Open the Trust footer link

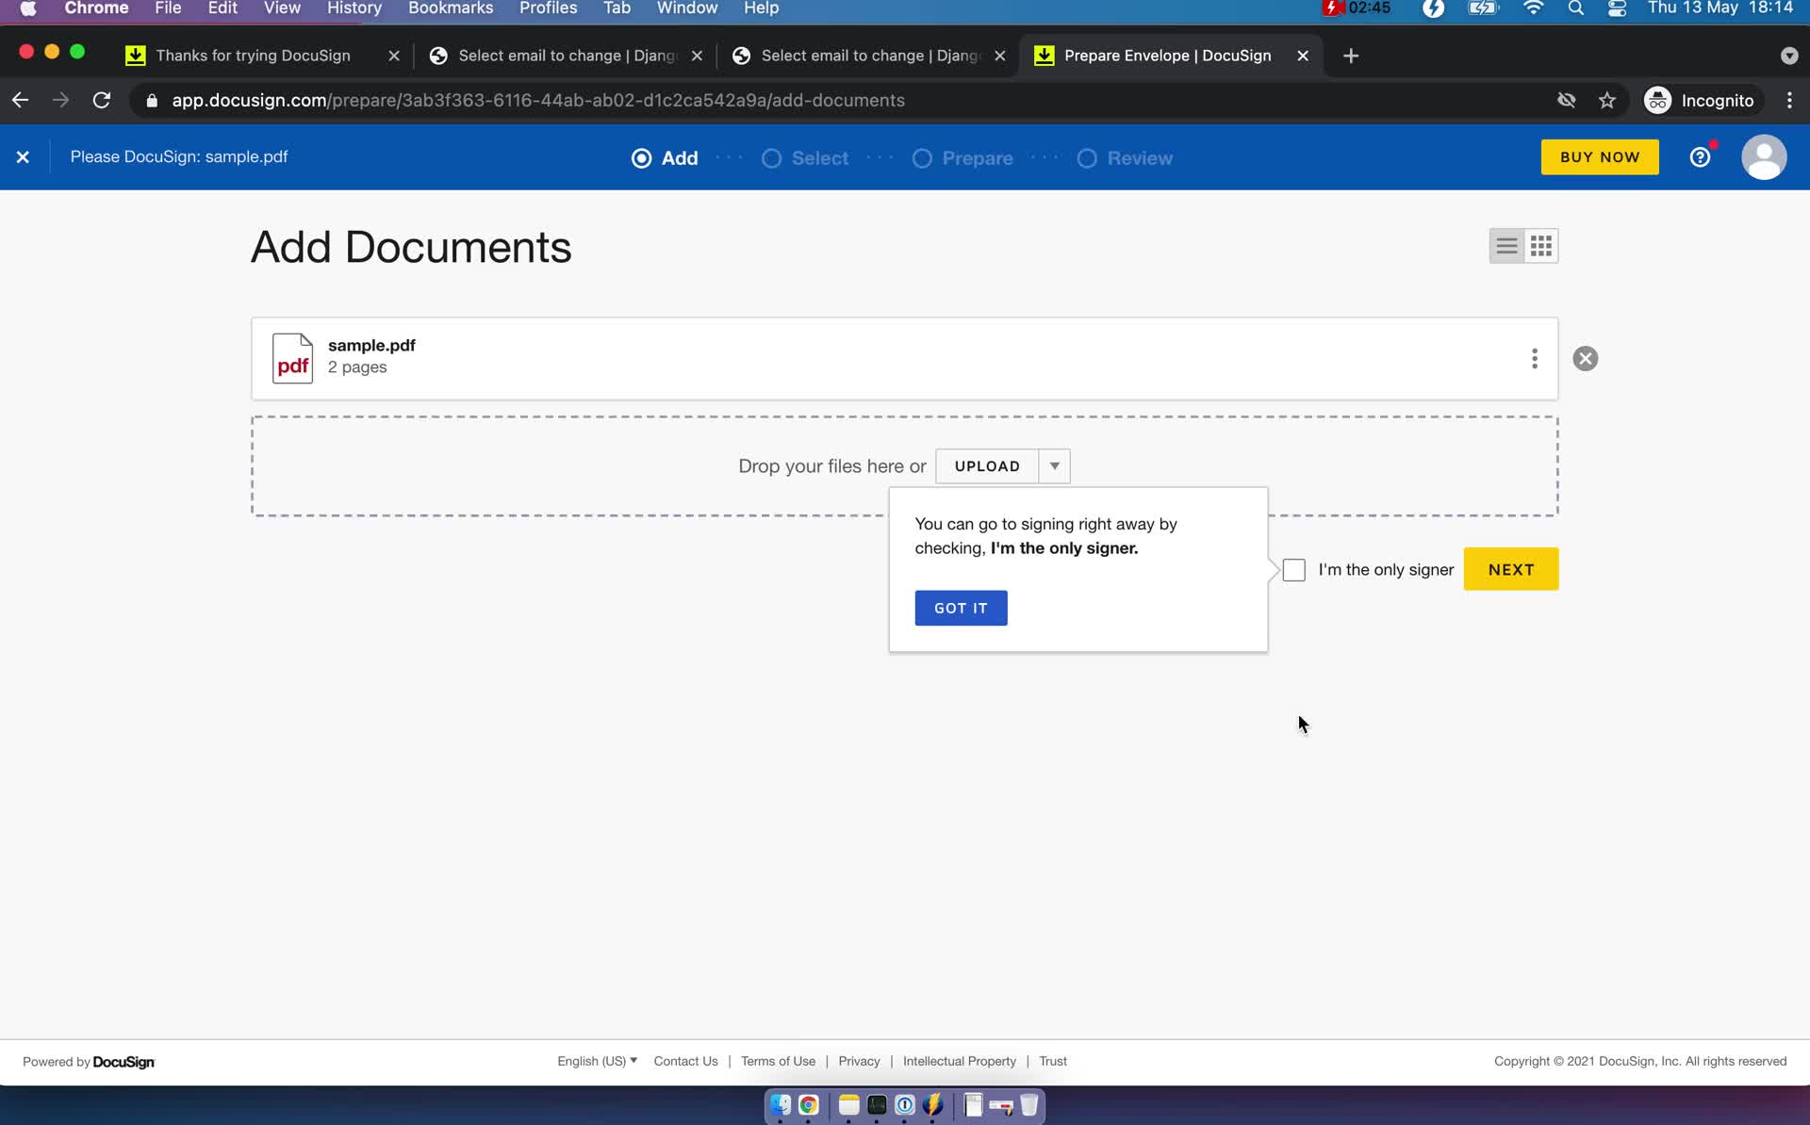pyautogui.click(x=1053, y=1061)
